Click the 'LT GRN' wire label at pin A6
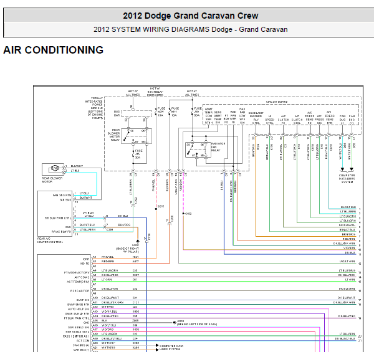This screenshot has height=352, width=374. pyautogui.click(x=107, y=280)
